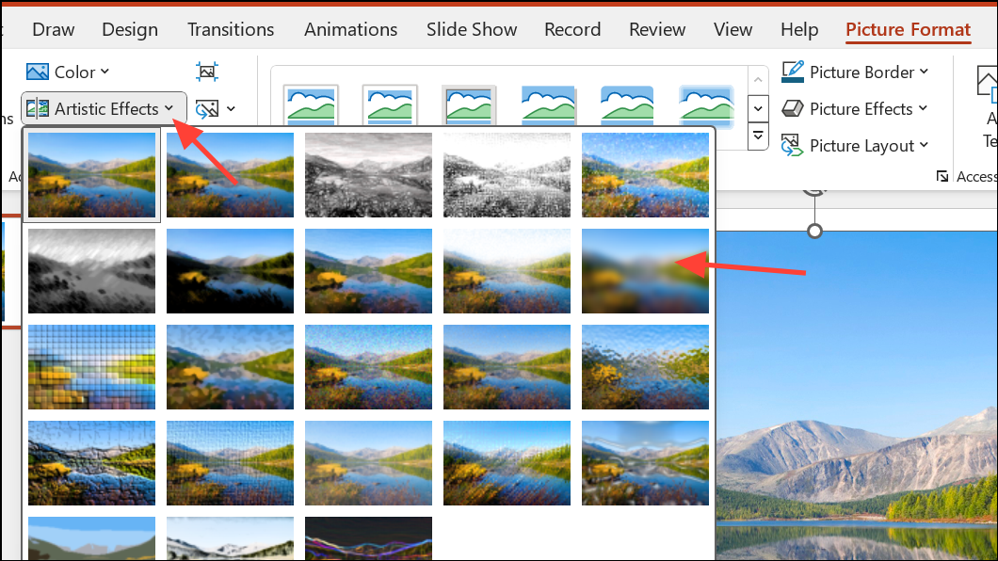
Task: Apply the Paint Strokes dark effect
Action: click(231, 271)
